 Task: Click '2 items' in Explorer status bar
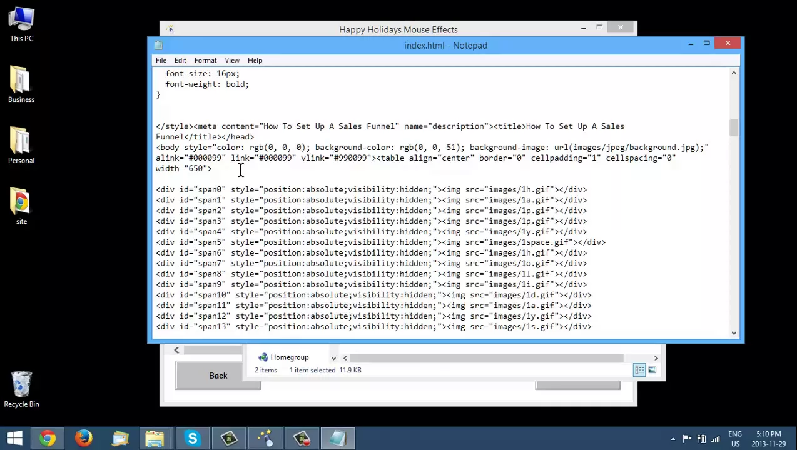(x=265, y=370)
